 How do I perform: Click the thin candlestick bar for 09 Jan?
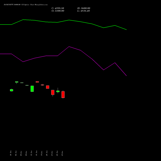pos(27,85)
